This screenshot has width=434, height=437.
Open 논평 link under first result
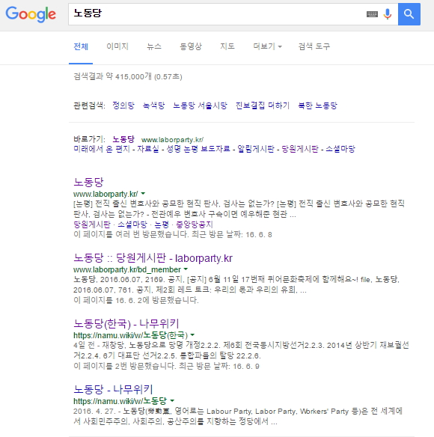[x=162, y=224]
